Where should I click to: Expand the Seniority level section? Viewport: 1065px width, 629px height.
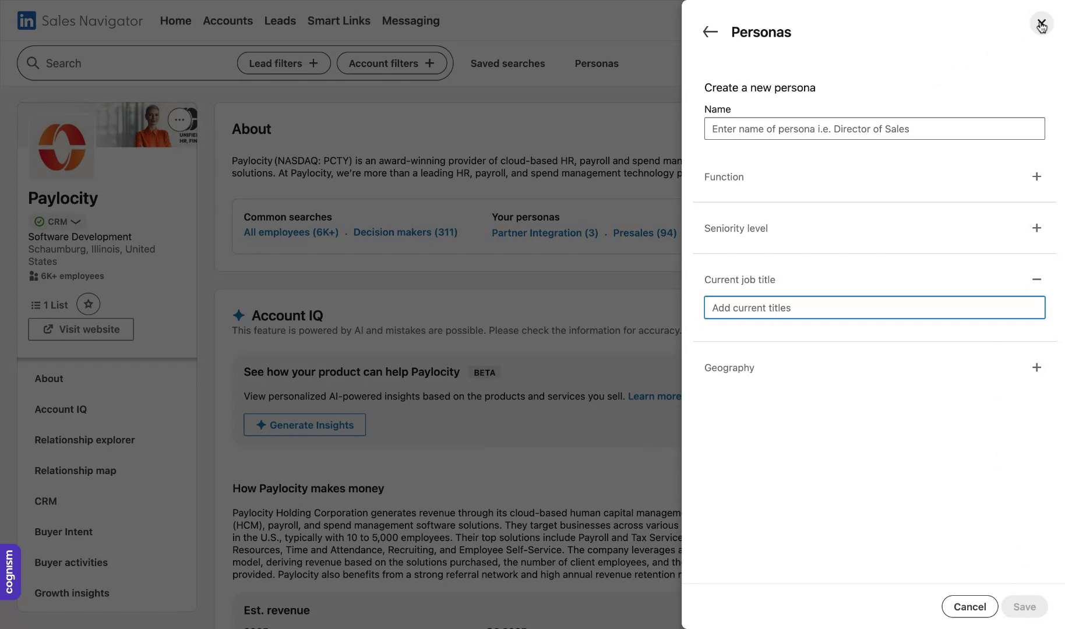point(1037,228)
